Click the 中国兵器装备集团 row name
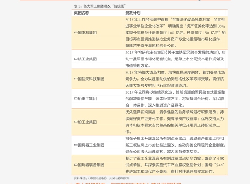 (89, 165)
